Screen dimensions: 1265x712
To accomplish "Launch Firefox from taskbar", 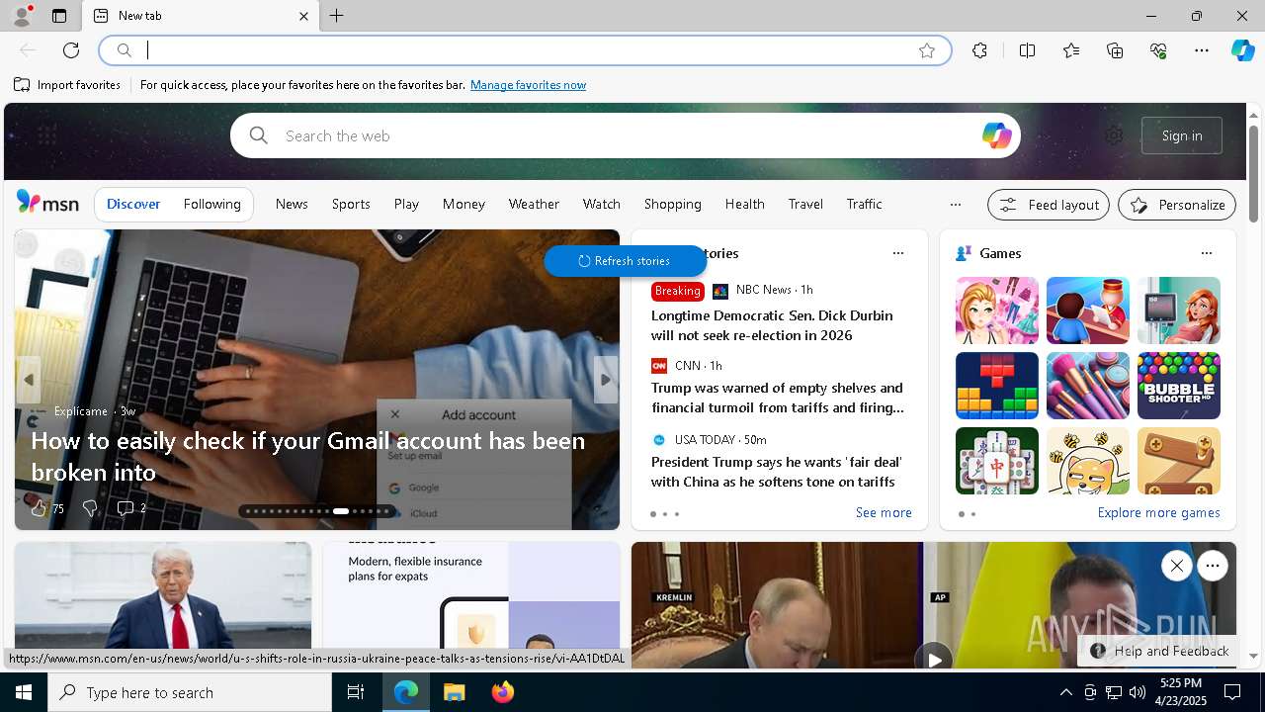I will (502, 692).
